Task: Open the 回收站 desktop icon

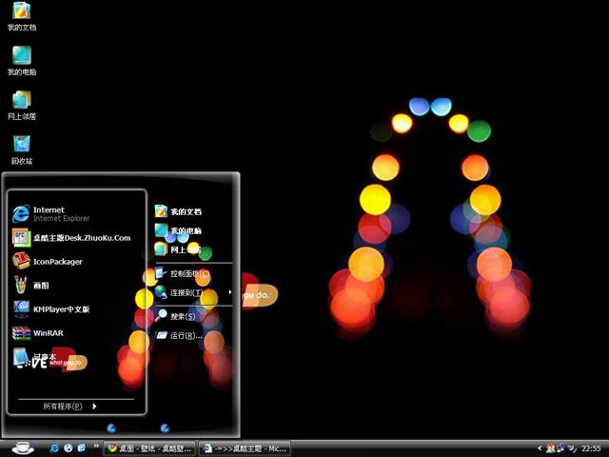Action: tap(21, 147)
